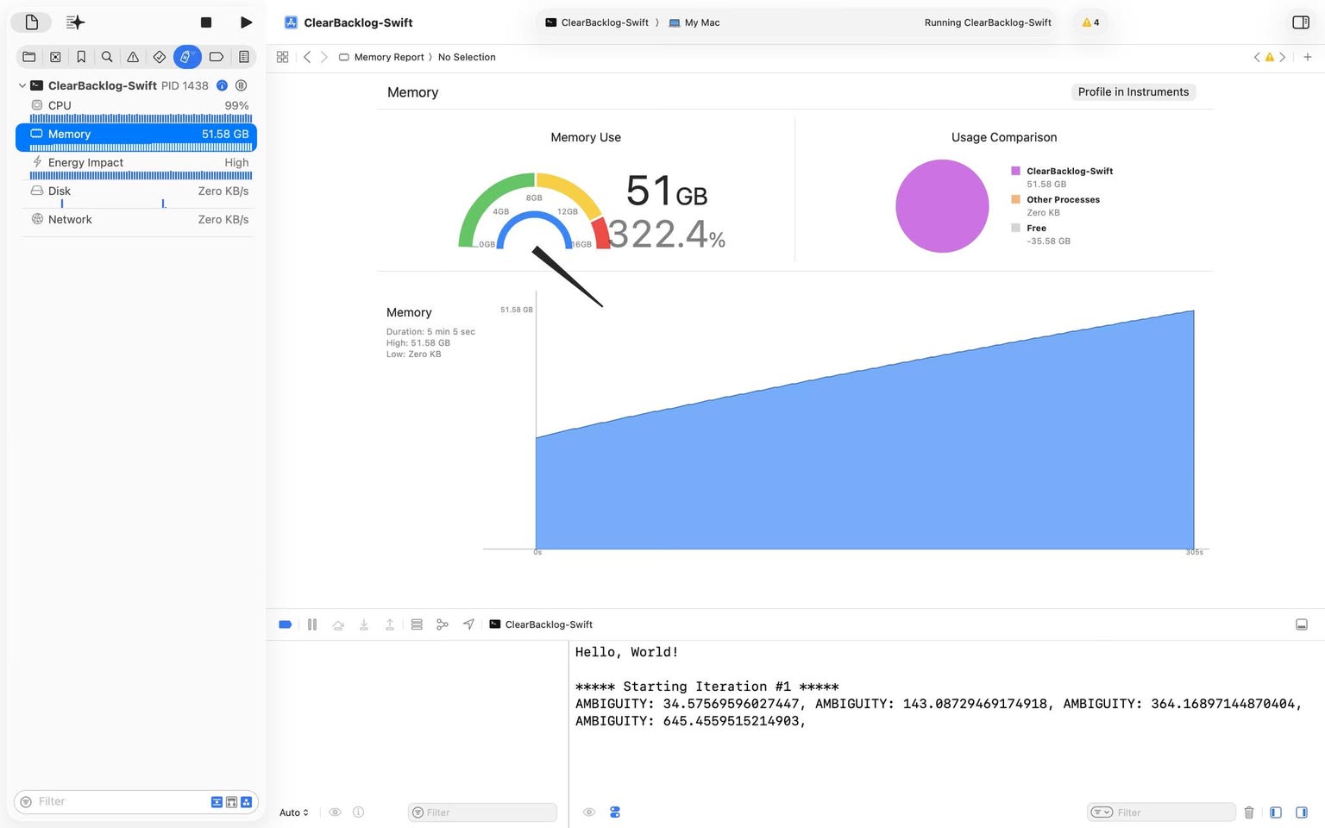Viewport: 1325px width, 828px height.
Task: Open the Report navigator icon
Action: tap(244, 57)
